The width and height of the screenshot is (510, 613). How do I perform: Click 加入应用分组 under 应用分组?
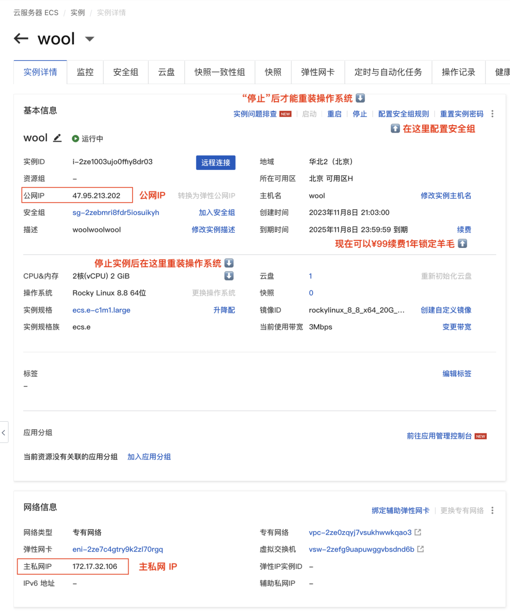click(x=149, y=457)
